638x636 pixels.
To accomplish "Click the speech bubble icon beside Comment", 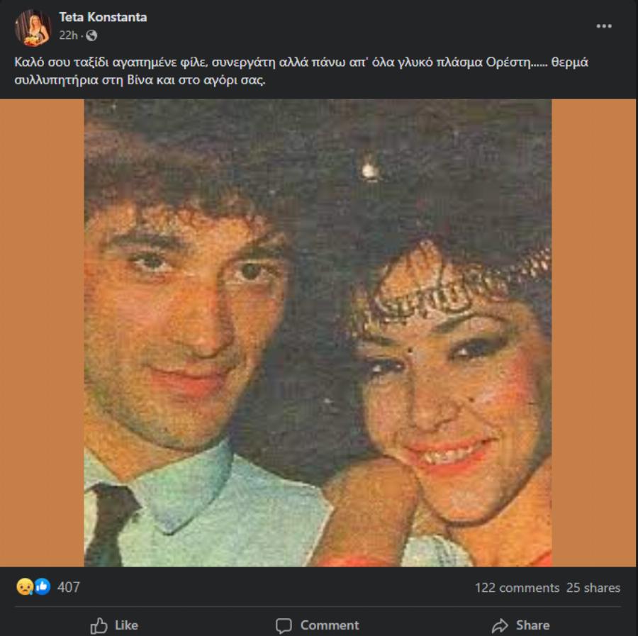I will click(x=284, y=625).
